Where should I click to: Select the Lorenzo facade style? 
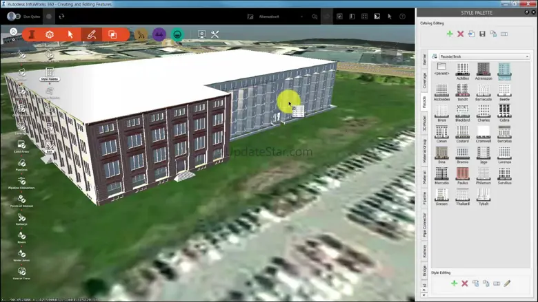[504, 155]
